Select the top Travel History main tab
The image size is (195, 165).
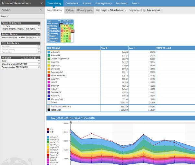pos(54,3)
